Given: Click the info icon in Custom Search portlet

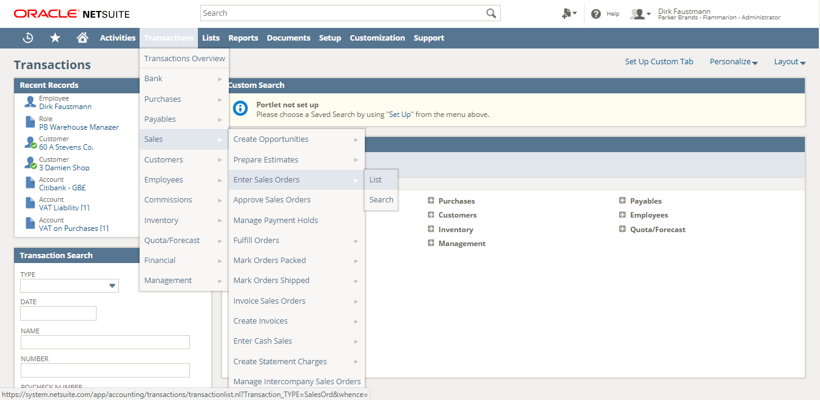Looking at the screenshot, I should pos(240,108).
